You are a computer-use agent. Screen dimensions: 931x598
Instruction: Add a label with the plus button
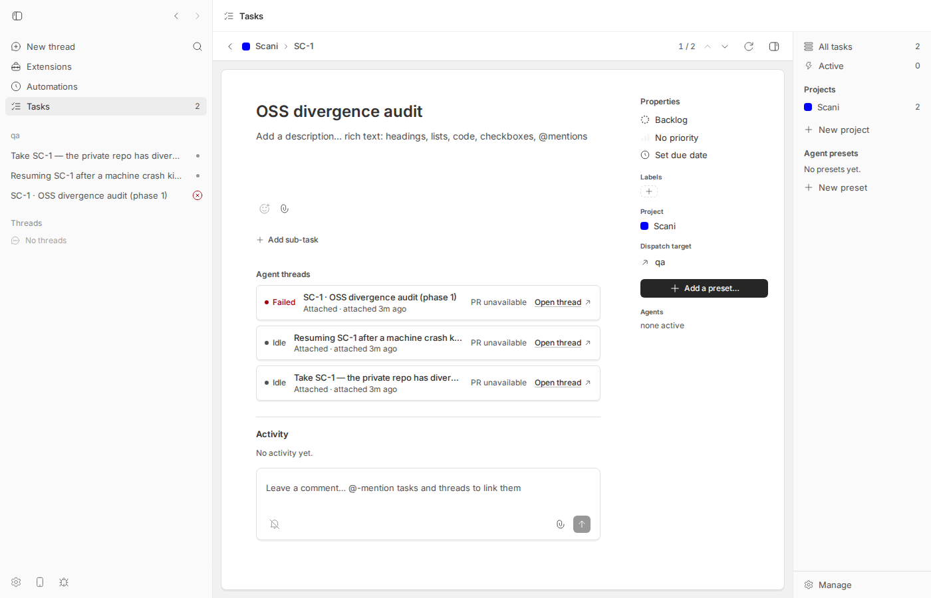pyautogui.click(x=649, y=191)
